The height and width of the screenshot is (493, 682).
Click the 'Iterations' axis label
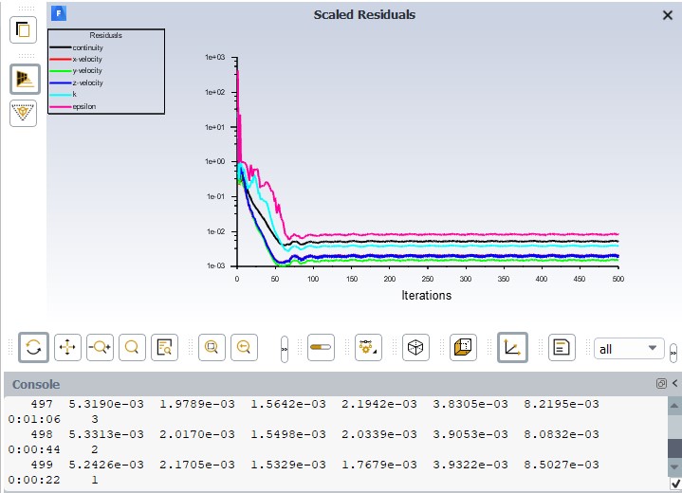coord(426,296)
